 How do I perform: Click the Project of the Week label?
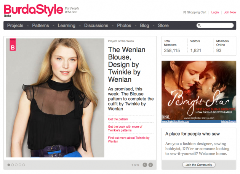pos(121,41)
